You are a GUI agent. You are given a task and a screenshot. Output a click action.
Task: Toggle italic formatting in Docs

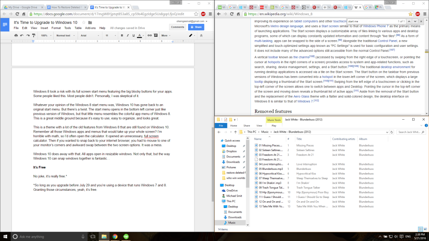(x=127, y=36)
